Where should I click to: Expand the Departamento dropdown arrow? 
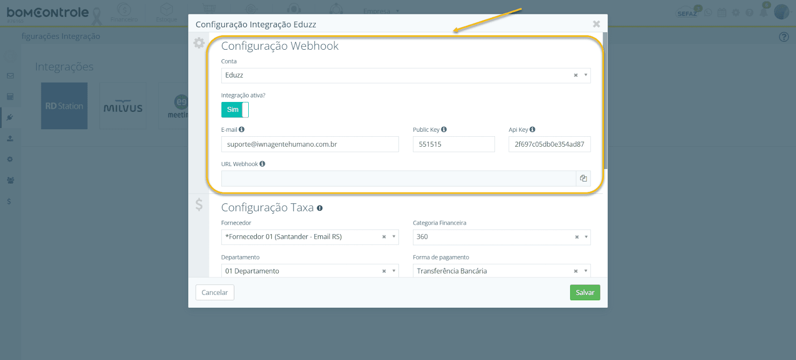click(394, 271)
